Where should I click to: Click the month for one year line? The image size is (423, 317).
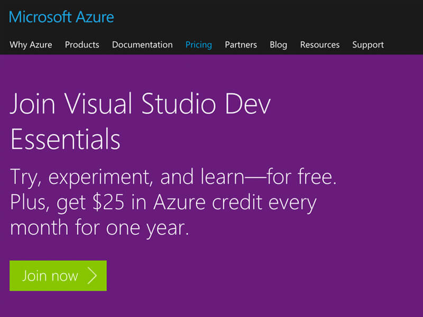pos(99,228)
